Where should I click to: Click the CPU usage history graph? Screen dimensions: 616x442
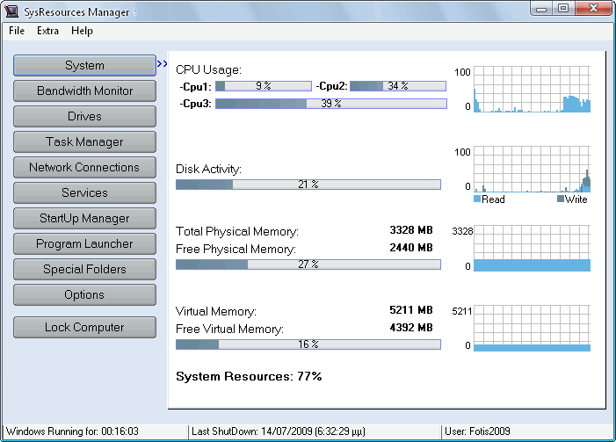pyautogui.click(x=532, y=89)
